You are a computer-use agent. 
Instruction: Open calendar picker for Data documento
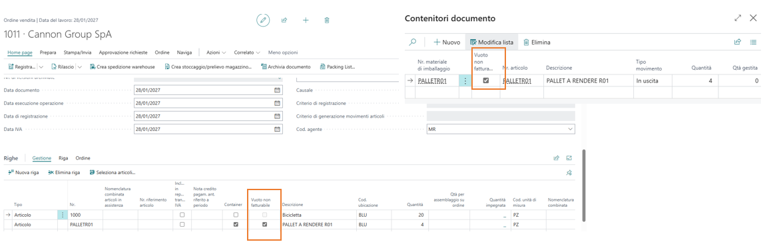pyautogui.click(x=277, y=90)
